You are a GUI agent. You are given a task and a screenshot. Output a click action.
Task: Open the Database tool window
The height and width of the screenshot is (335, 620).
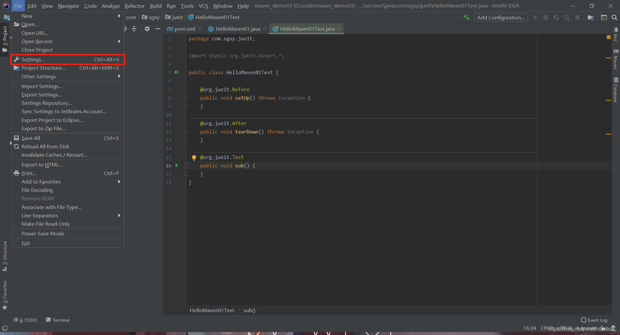pyautogui.click(x=615, y=90)
